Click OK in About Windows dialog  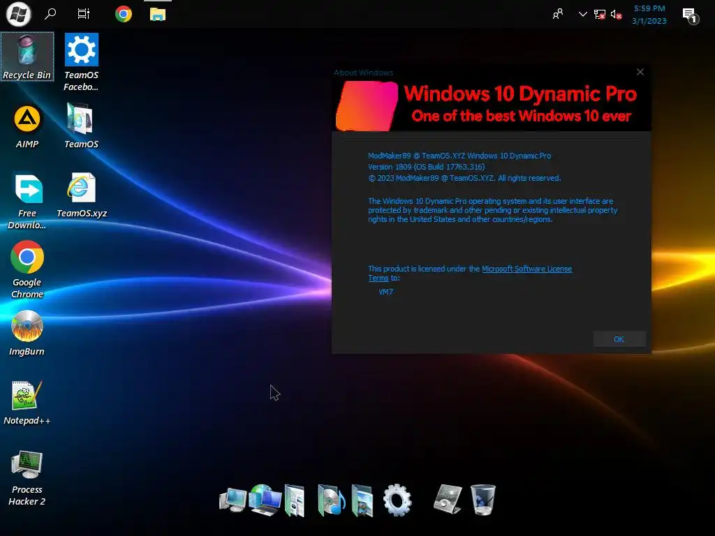point(619,339)
